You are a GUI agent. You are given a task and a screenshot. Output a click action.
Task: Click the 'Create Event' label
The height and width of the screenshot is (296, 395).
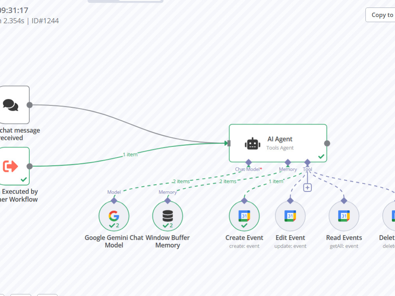[244, 238]
